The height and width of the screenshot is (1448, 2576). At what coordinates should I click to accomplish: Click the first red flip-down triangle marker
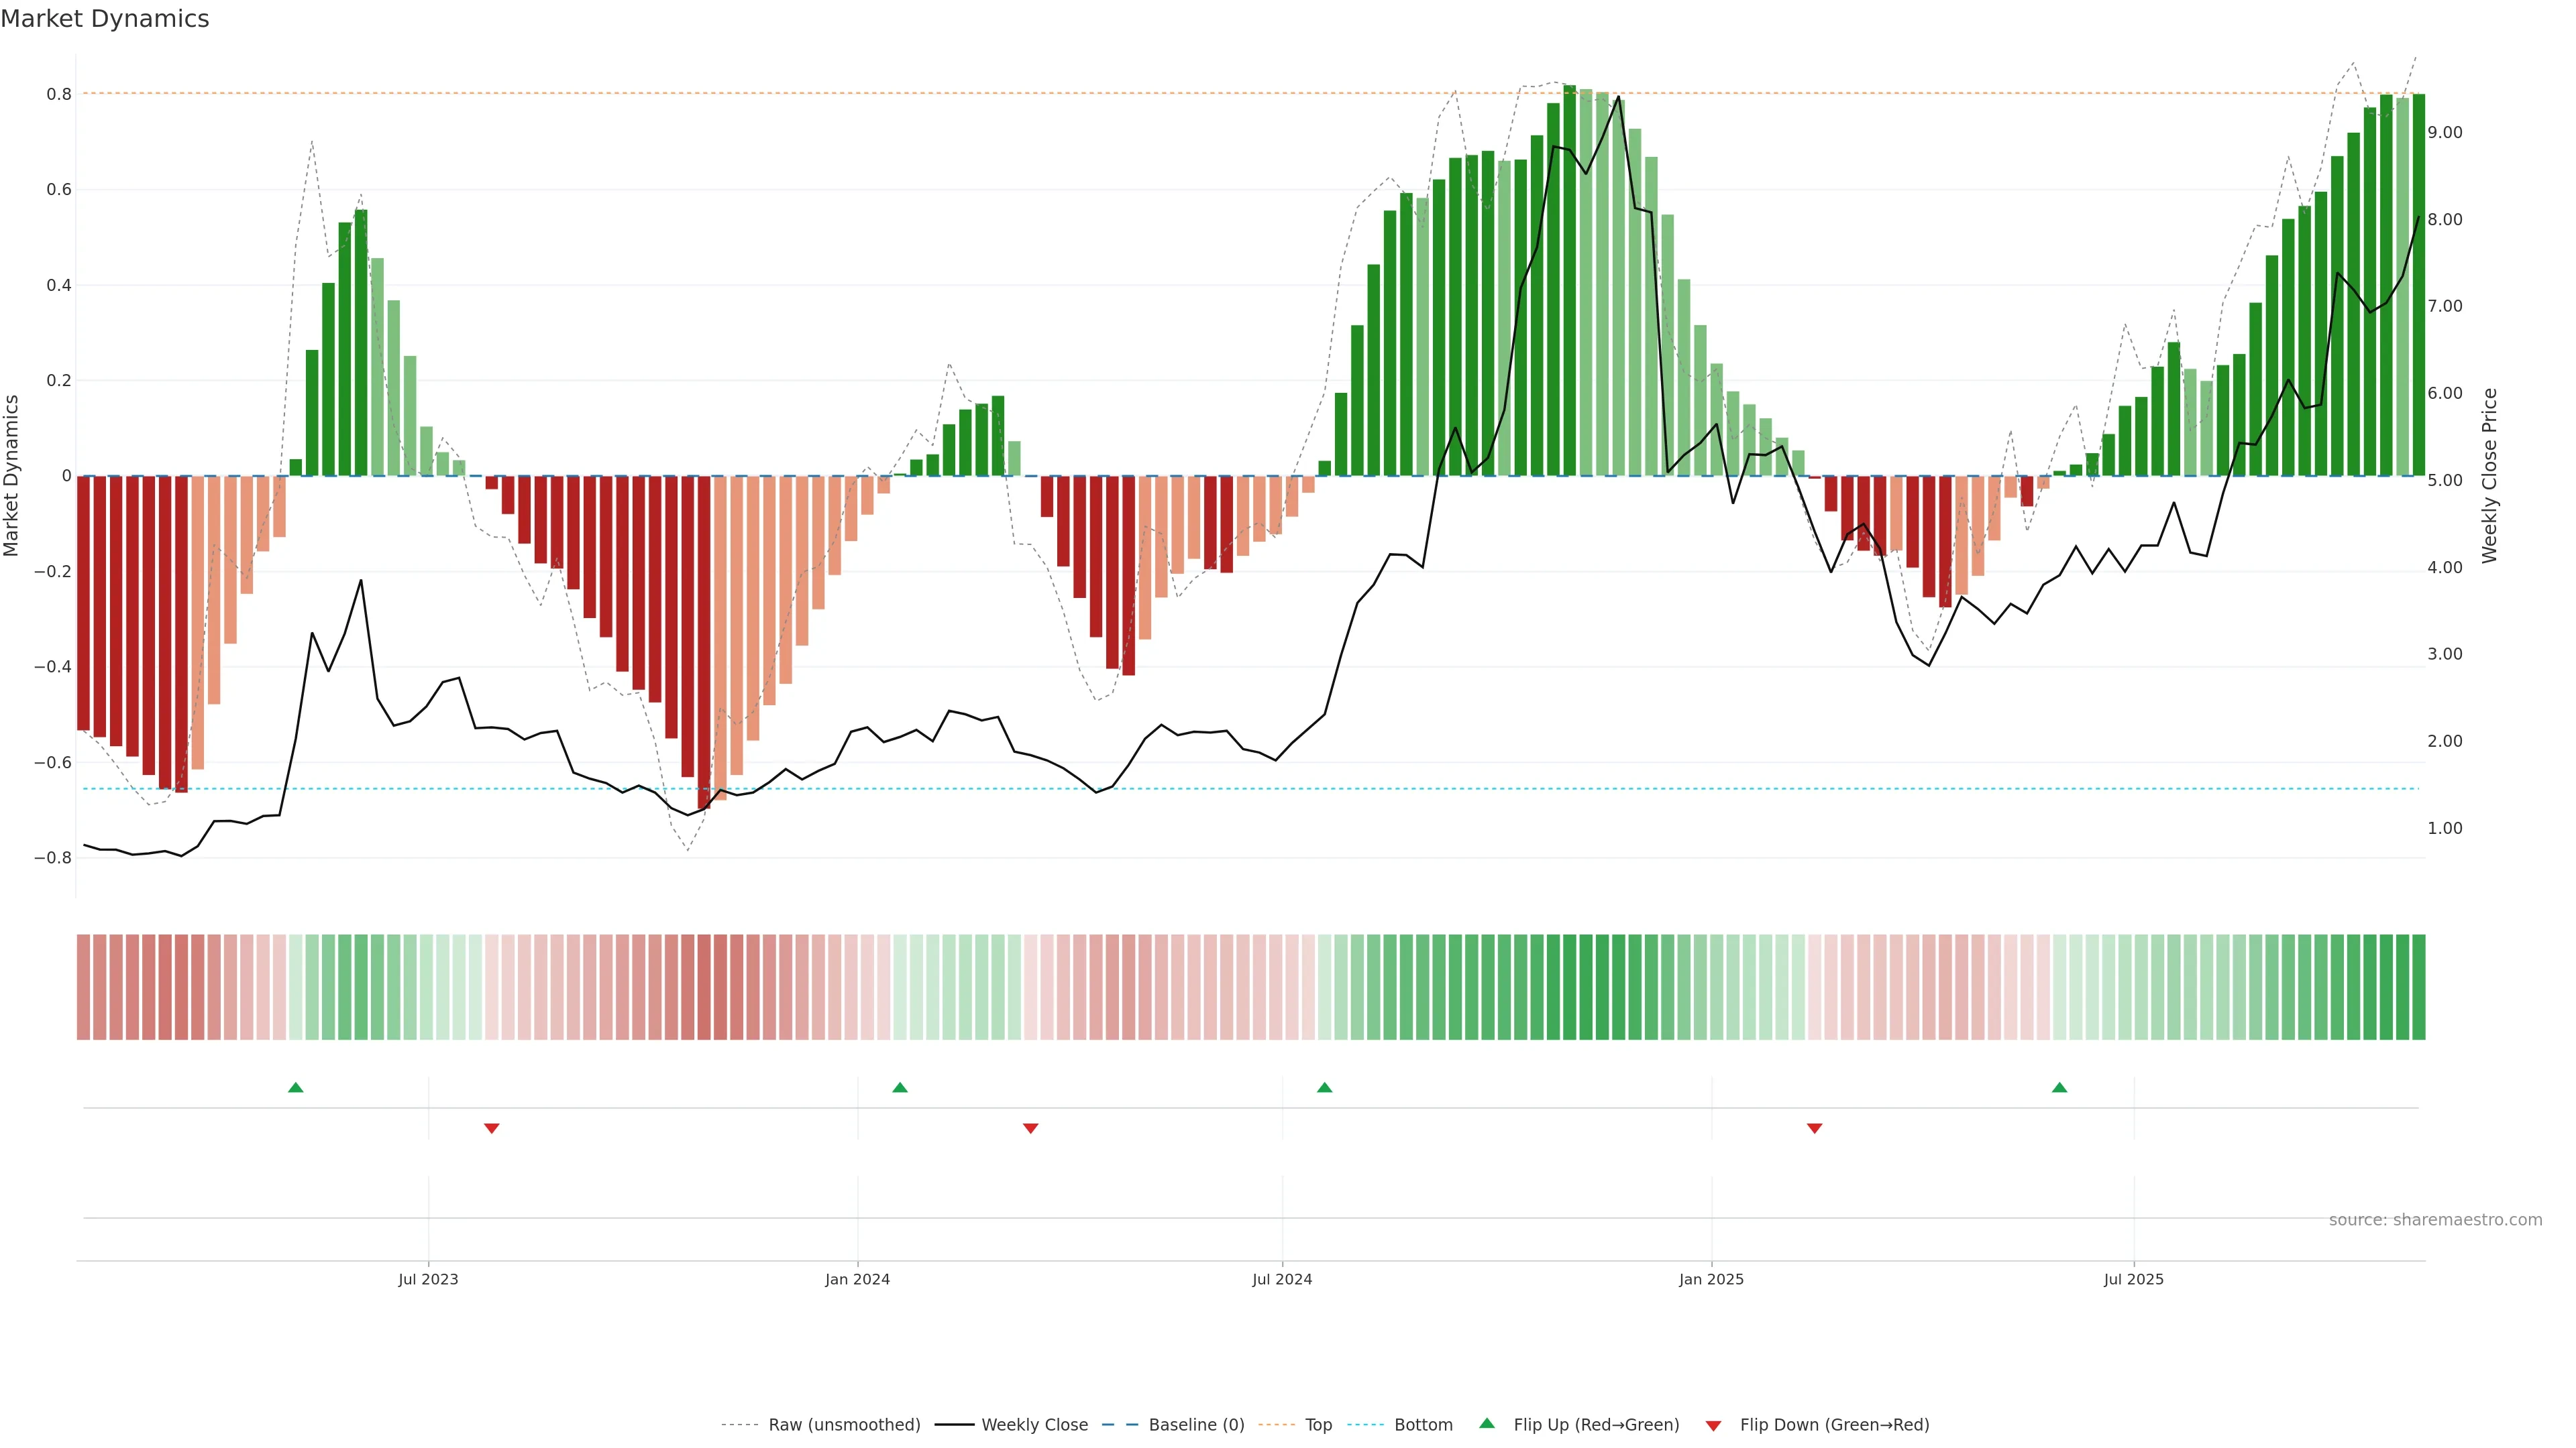click(x=491, y=1128)
